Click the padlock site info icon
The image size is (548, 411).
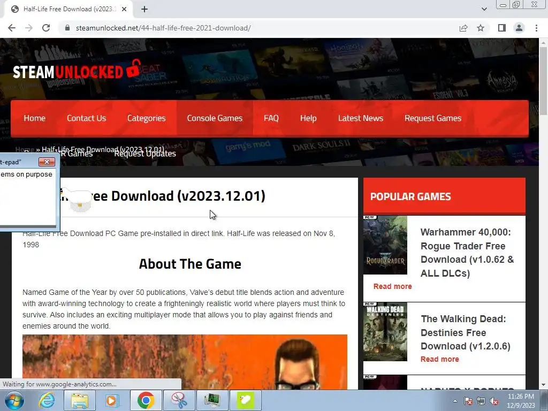tap(67, 28)
